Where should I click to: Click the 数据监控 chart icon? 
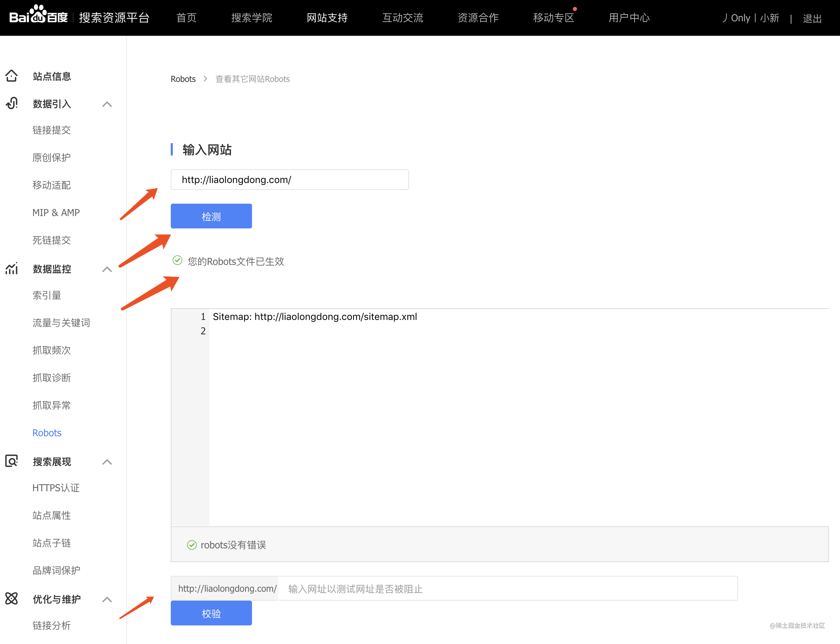(11, 269)
